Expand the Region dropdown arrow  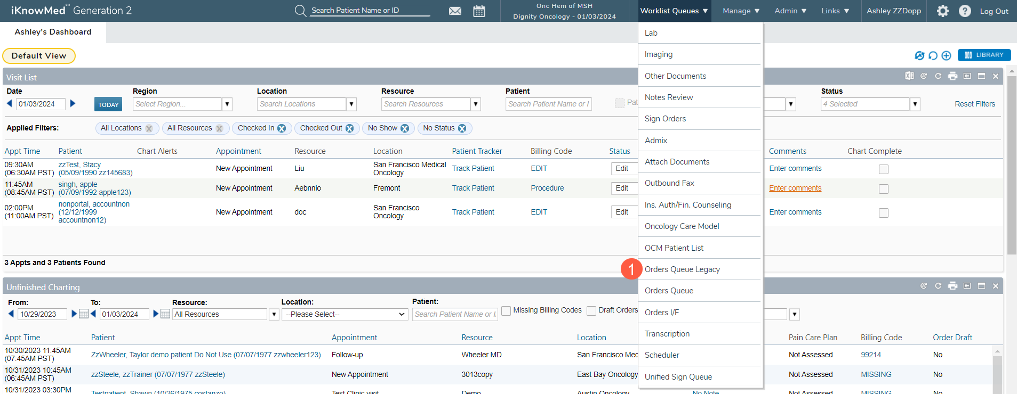pyautogui.click(x=227, y=104)
